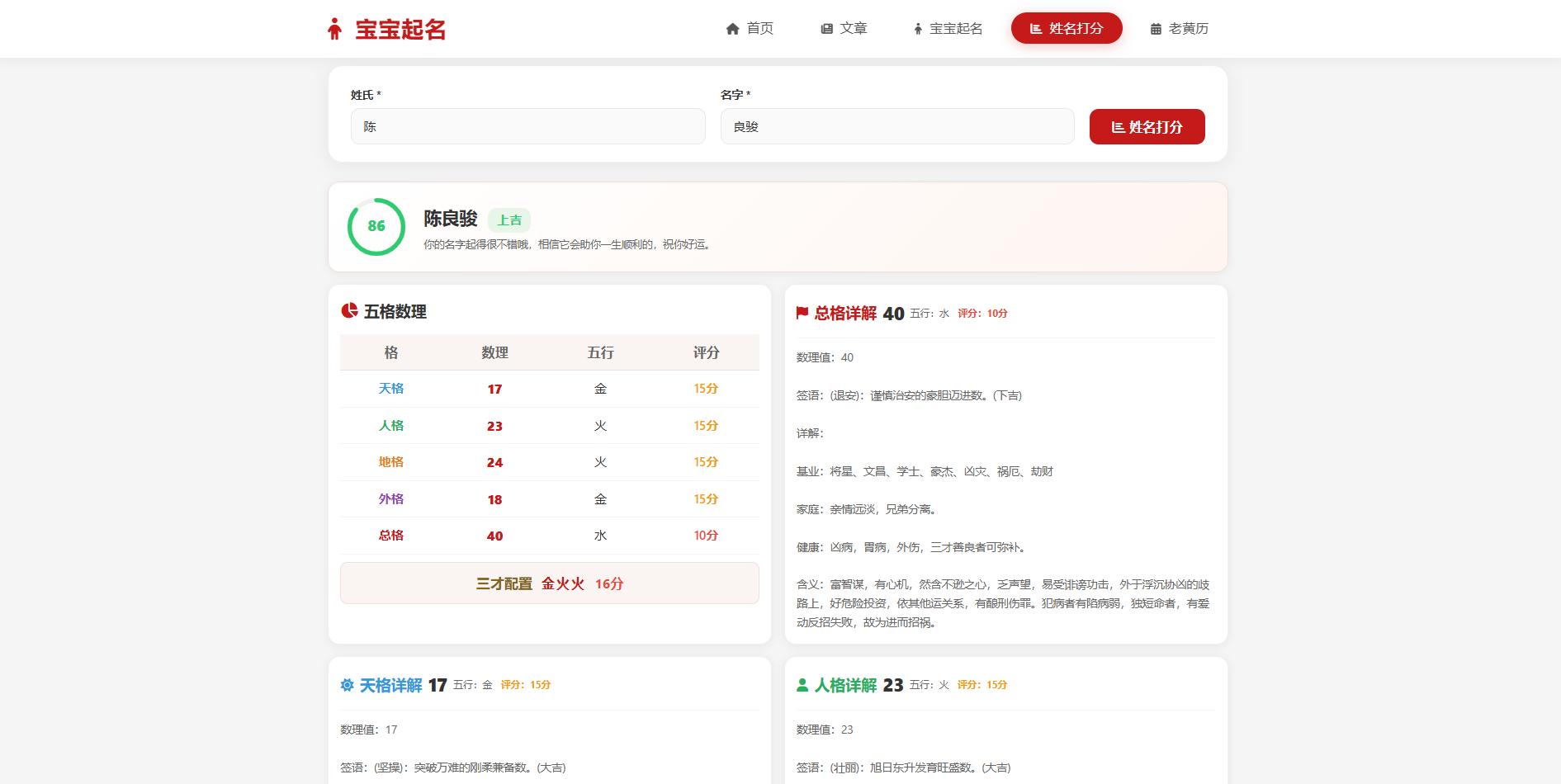Go to 宝宝起名 in the navigation bar
The height and width of the screenshot is (784, 1561).
point(948,28)
